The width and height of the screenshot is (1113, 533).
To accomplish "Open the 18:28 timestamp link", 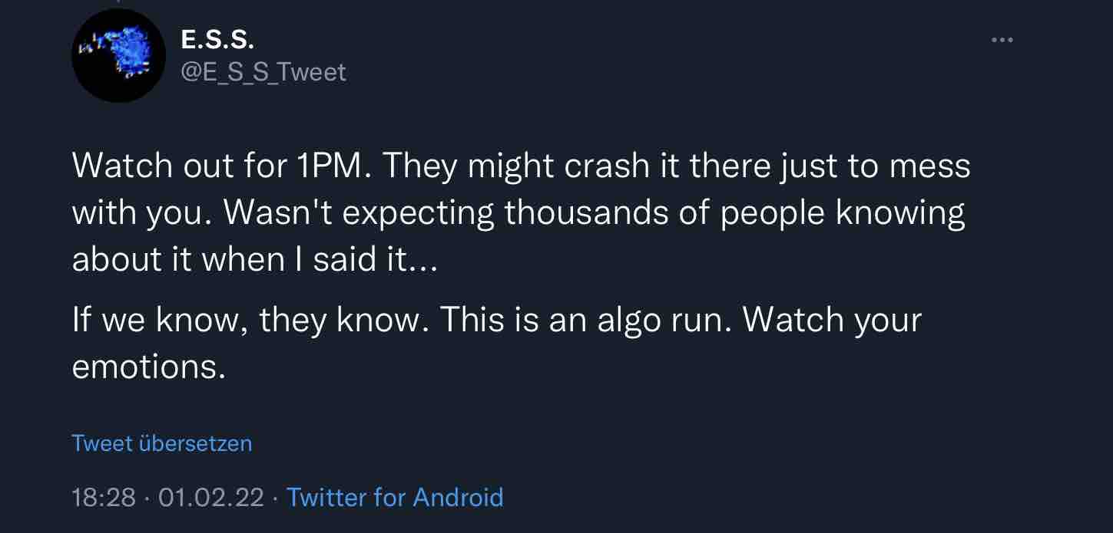I will click(x=103, y=498).
